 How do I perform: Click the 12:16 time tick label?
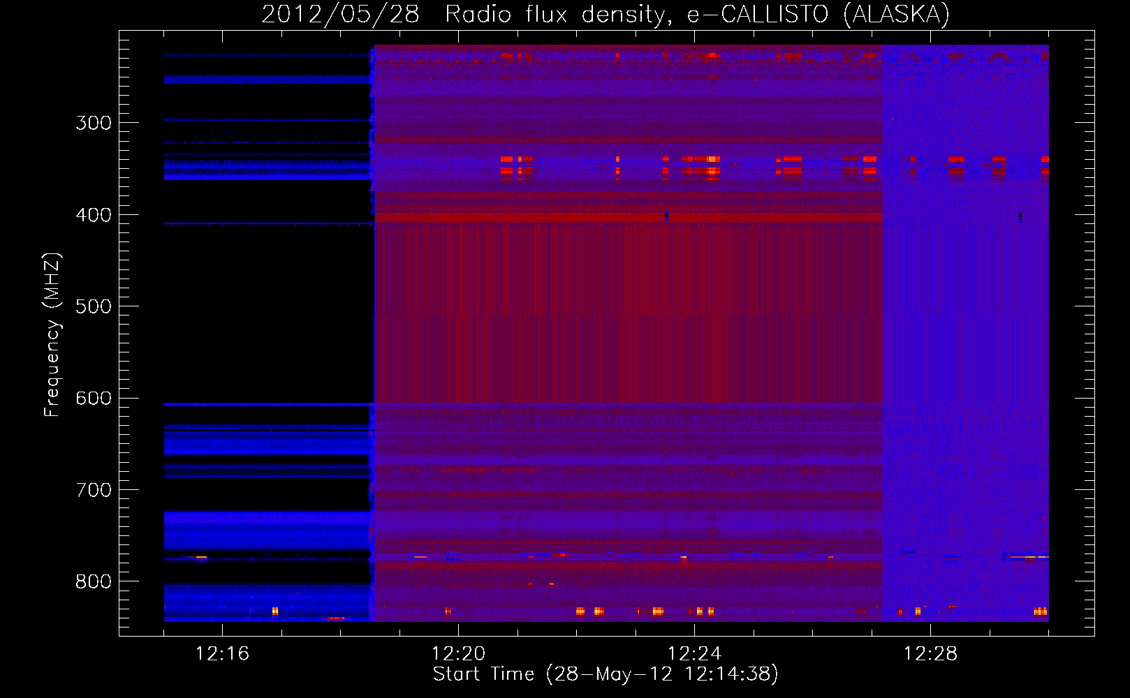click(222, 654)
